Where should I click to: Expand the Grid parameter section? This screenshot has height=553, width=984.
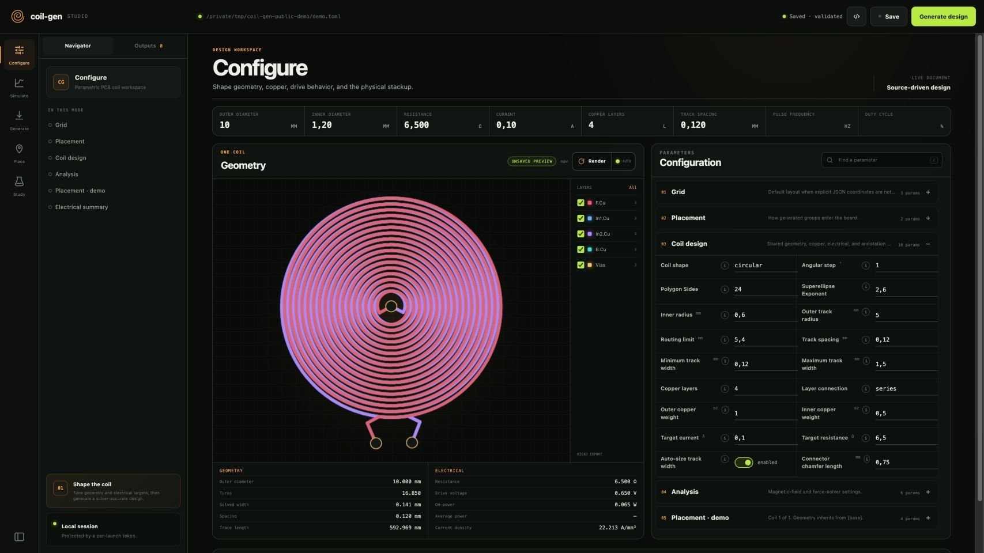pos(796,192)
